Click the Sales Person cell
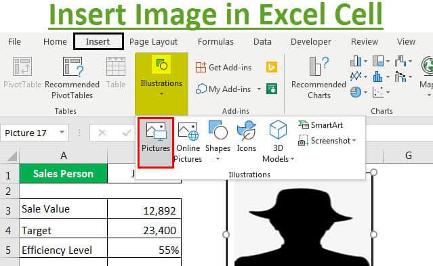Image resolution: width=433 pixels, height=266 pixels. 63,173
